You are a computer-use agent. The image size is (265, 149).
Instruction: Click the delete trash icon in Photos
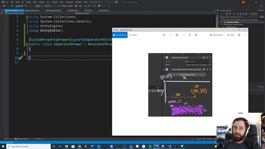177,35
